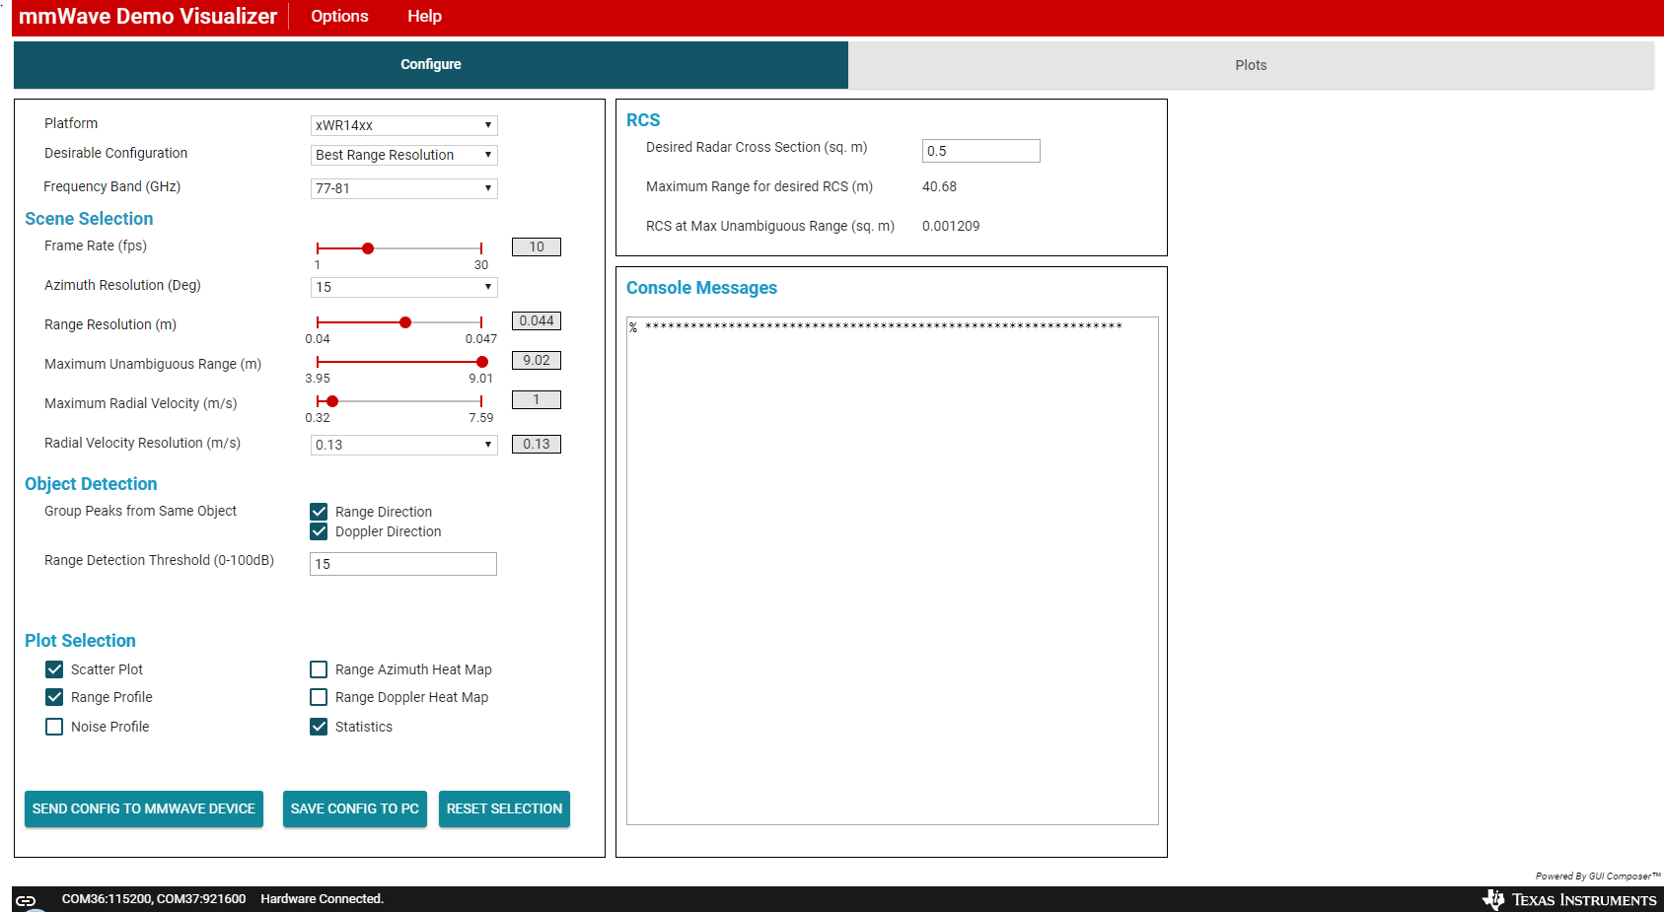Switch to the Plots tab
Image resolution: width=1664 pixels, height=912 pixels.
coord(1251,65)
